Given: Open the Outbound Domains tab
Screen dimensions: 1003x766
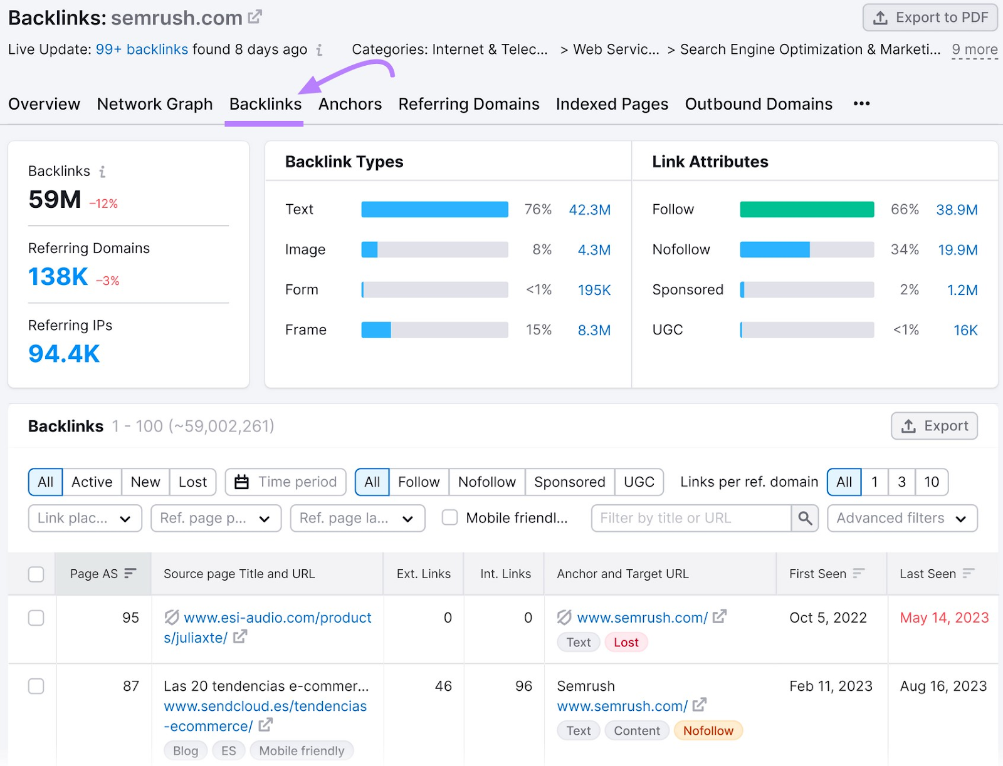Looking at the screenshot, I should click(x=759, y=104).
